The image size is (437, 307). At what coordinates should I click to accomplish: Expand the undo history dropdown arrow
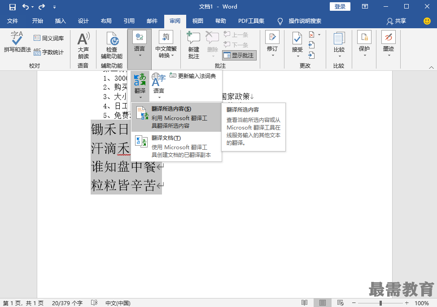(33, 7)
